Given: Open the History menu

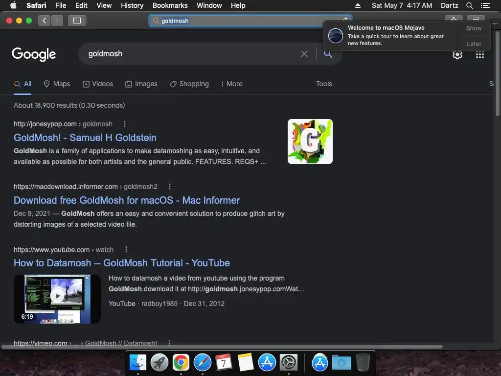Looking at the screenshot, I should (x=132, y=5).
